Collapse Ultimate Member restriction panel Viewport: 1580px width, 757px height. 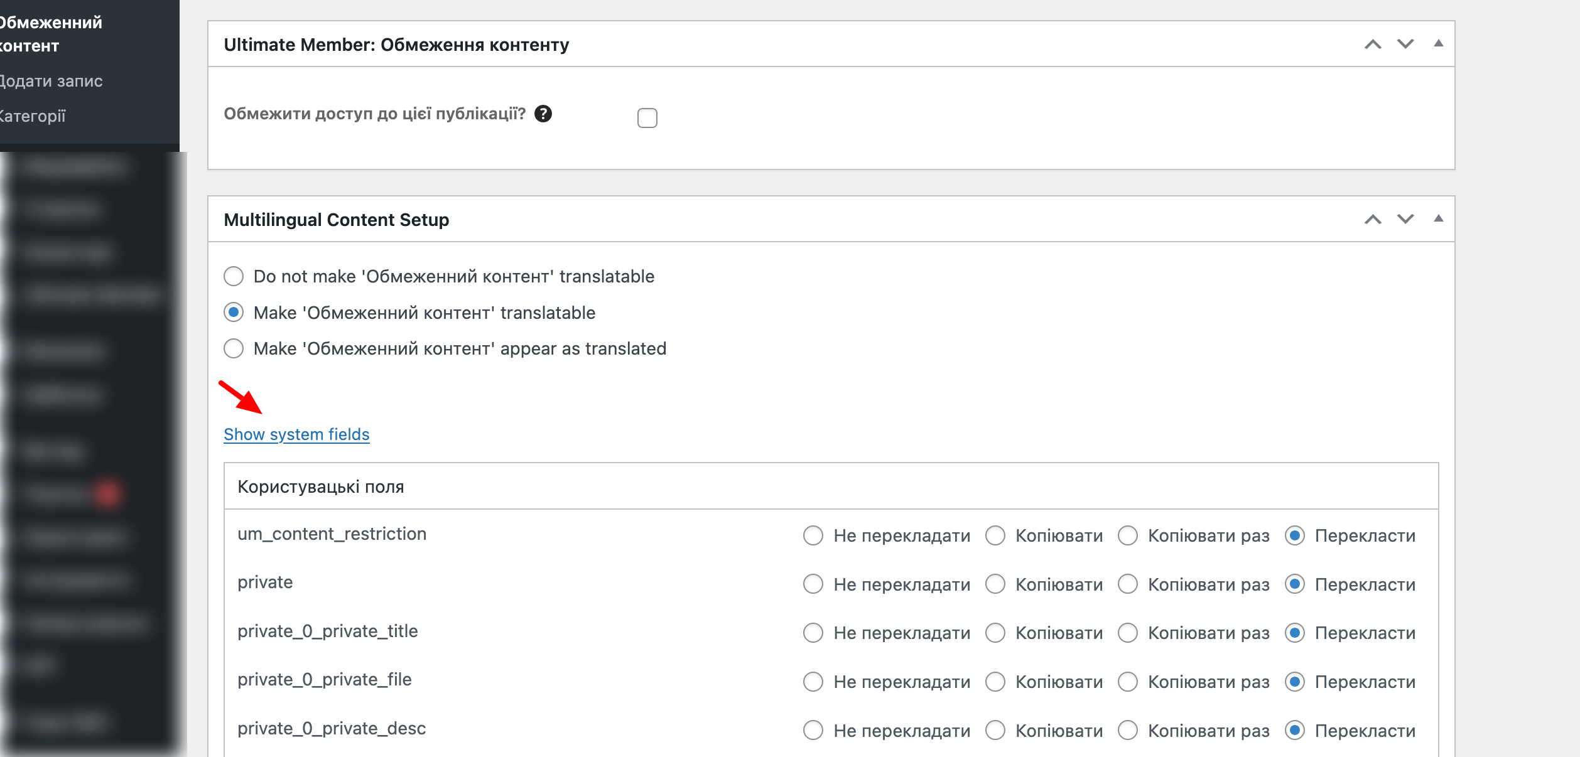click(x=1438, y=44)
